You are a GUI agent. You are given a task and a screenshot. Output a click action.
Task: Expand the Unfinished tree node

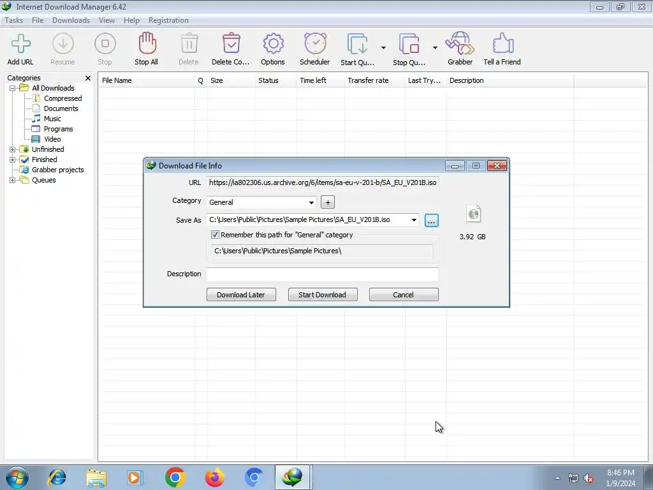pos(13,149)
